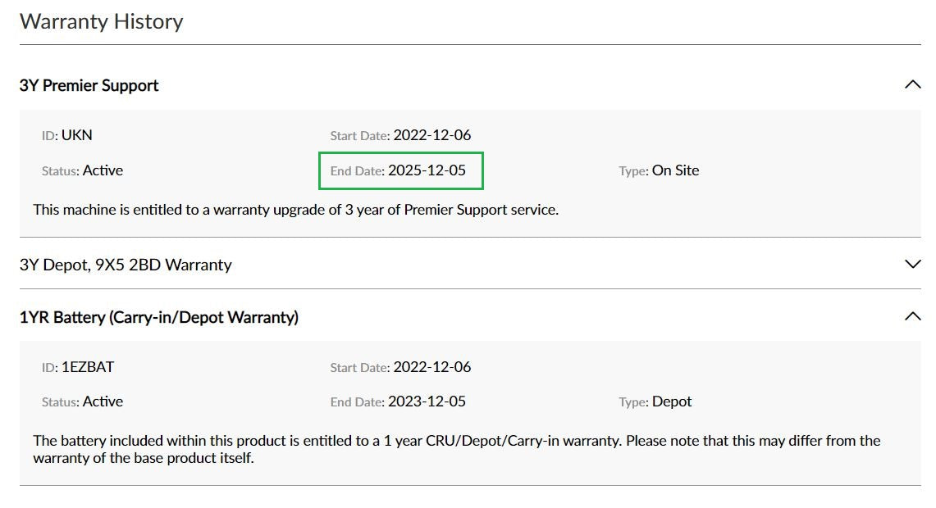Viewport: 936px width, 508px height.
Task: Select the battery end date 2023-12-05
Action: click(x=427, y=401)
